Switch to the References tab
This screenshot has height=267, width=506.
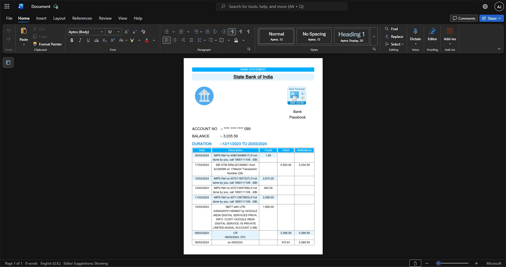pyautogui.click(x=82, y=18)
